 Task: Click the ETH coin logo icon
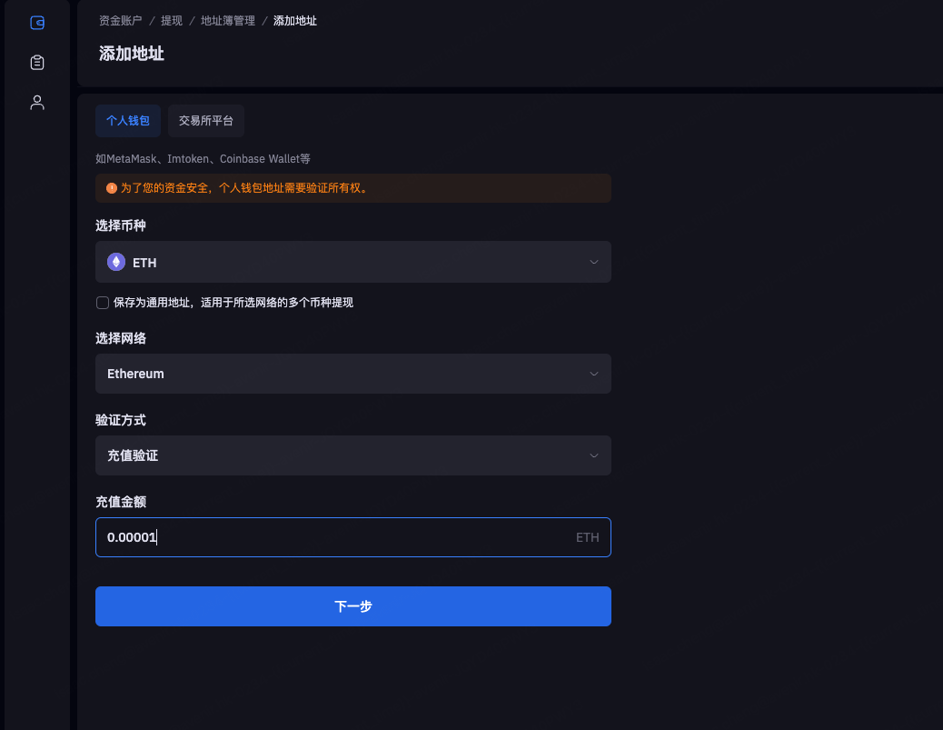pyautogui.click(x=116, y=263)
